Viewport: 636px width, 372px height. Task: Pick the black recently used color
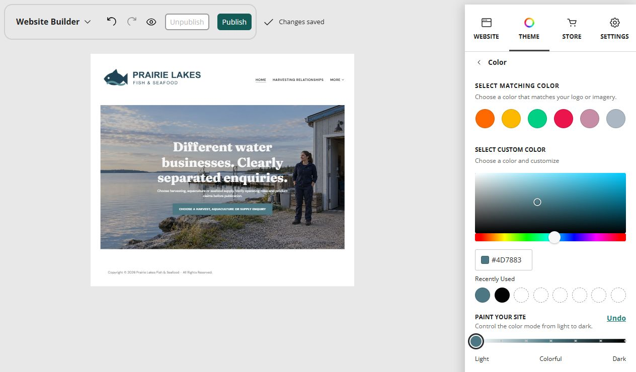pyautogui.click(x=502, y=295)
